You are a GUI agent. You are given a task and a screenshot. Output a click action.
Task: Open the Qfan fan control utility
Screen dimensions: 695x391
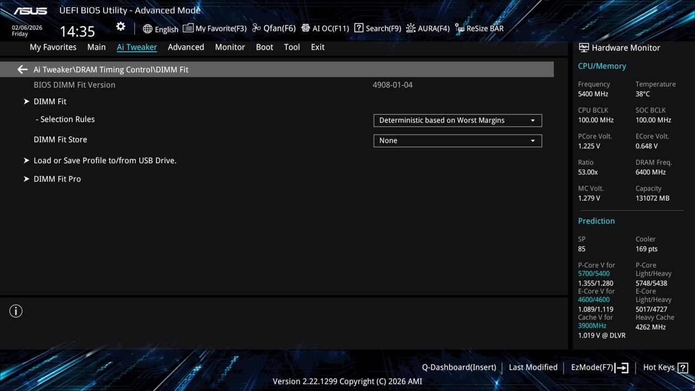273,28
